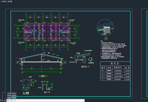Viewport: 148px width, 102px height.
Task: Select the LT-1 row in component table
Action: [115, 79]
